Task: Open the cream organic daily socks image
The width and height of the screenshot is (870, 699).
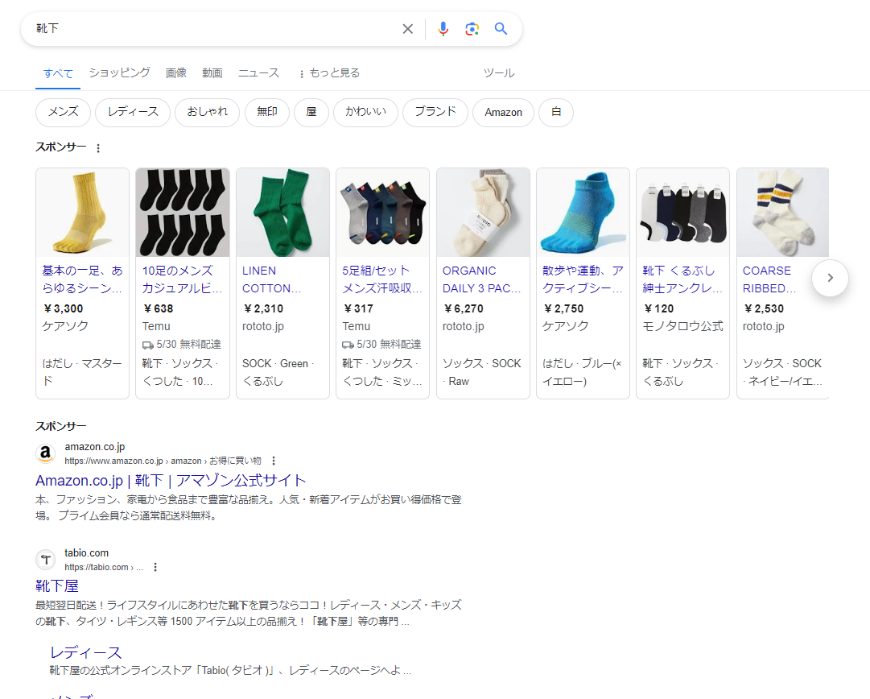Action: click(483, 213)
